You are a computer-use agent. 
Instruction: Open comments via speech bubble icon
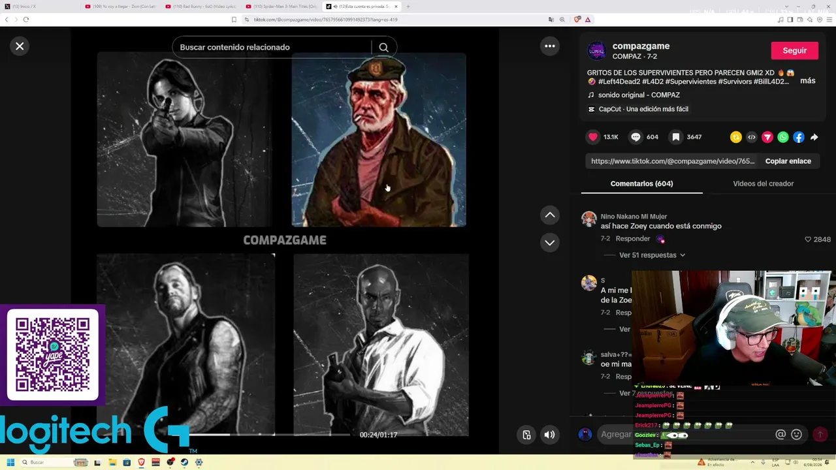point(635,137)
